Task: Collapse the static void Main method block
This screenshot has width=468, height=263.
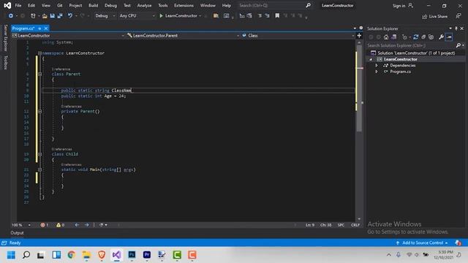Action: (x=39, y=169)
